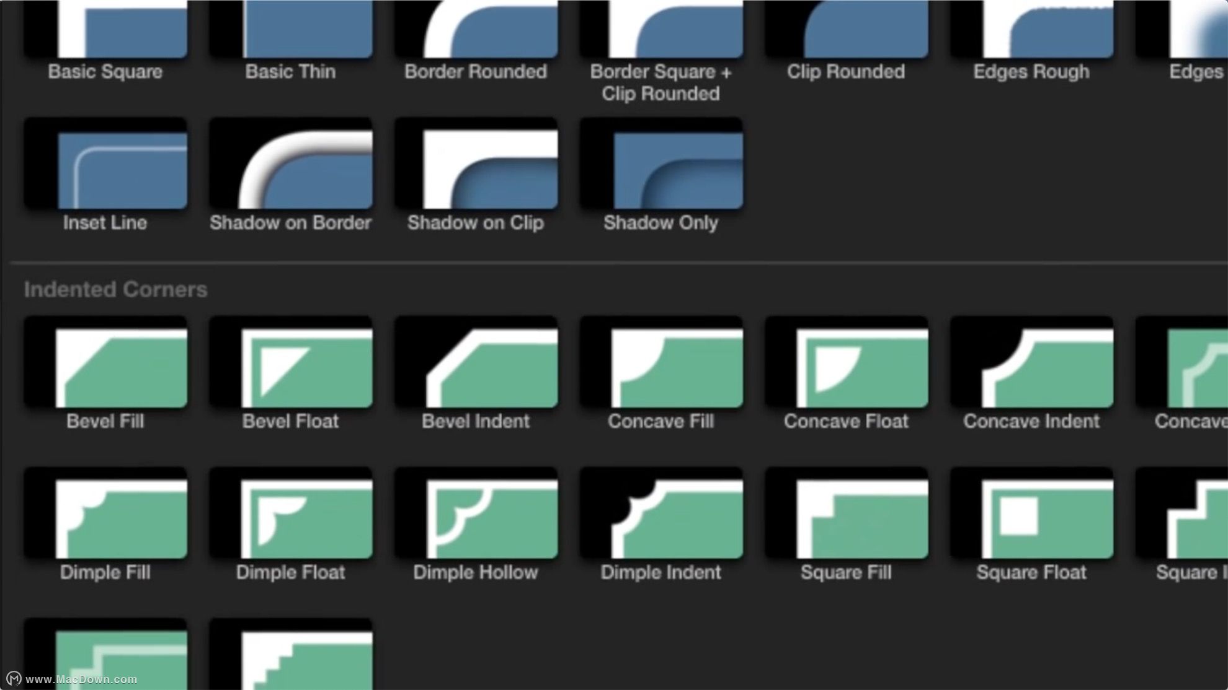Choose the Edges Rough preset
Viewport: 1228px width, 690px height.
pyautogui.click(x=1031, y=31)
